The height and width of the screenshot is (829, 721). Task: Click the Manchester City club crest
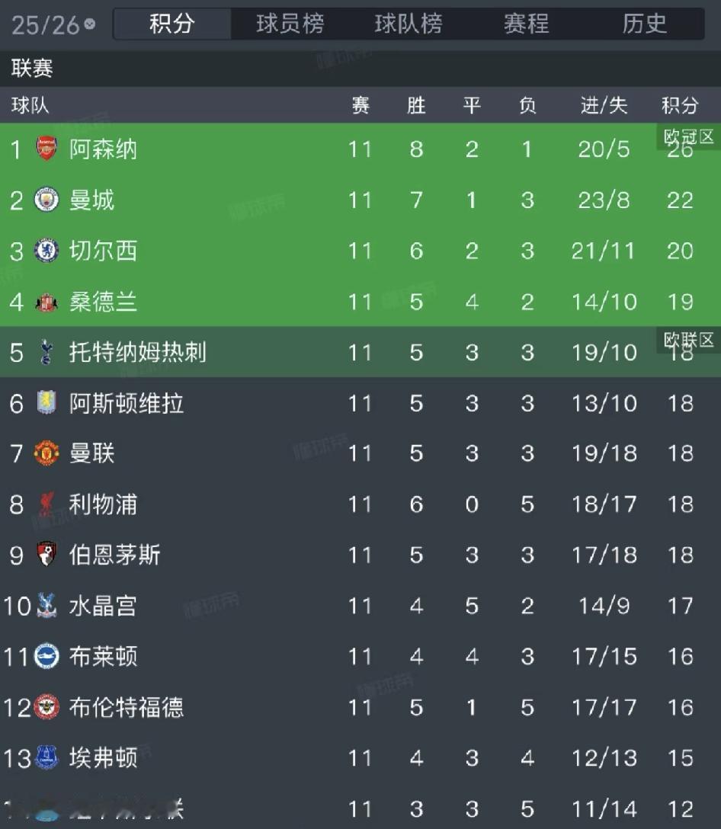coord(46,200)
